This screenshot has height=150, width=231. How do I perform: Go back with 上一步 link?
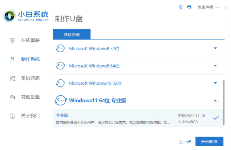185,142
